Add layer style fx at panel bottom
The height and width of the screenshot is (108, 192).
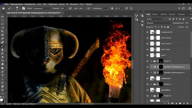(169, 103)
